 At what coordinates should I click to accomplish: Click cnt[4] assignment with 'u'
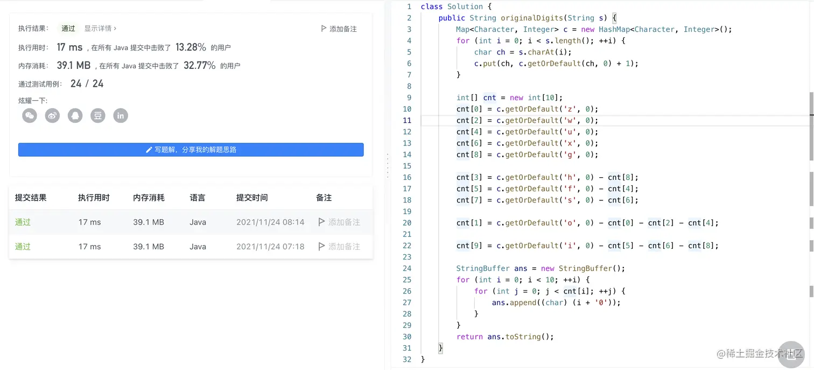(527, 131)
